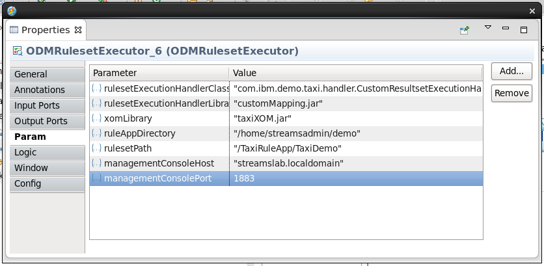Select the Properties tab label

click(46, 30)
